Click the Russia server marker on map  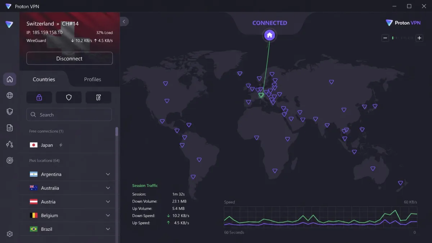pos(331,82)
